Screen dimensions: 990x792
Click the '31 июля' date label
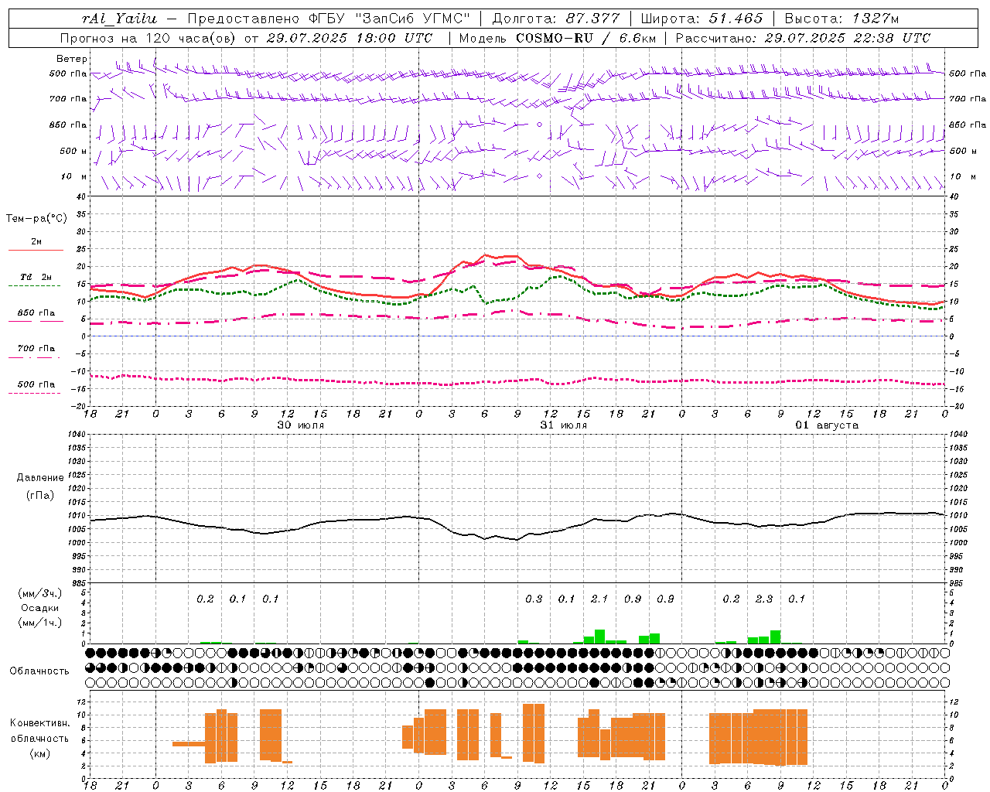pos(563,425)
